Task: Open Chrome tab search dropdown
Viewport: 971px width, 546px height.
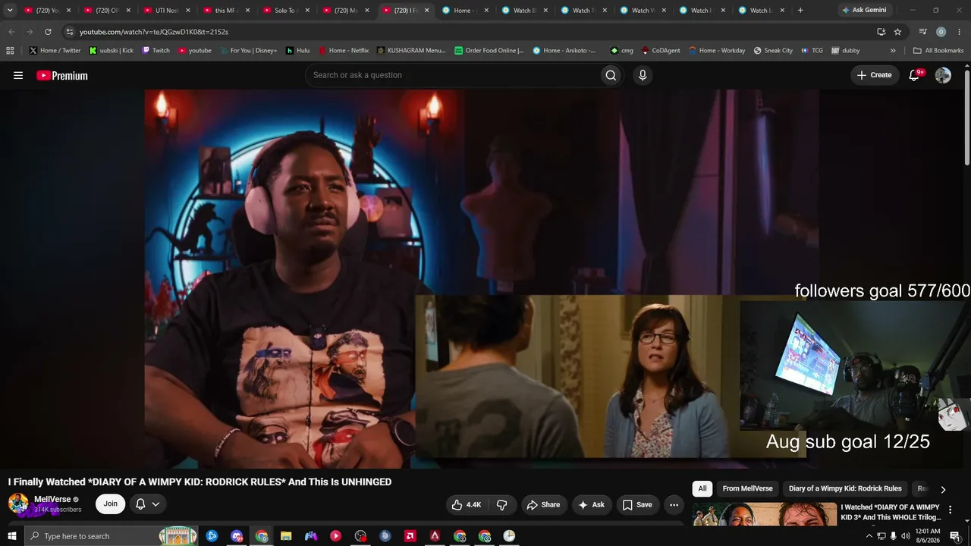Action: click(10, 11)
